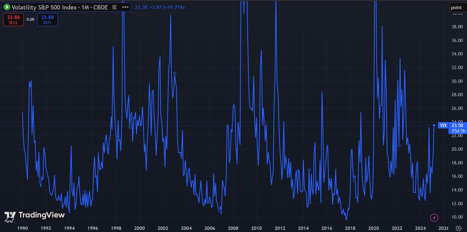Click the purple lightning bolt trading icon
The width and height of the screenshot is (467, 232).
[434, 218]
